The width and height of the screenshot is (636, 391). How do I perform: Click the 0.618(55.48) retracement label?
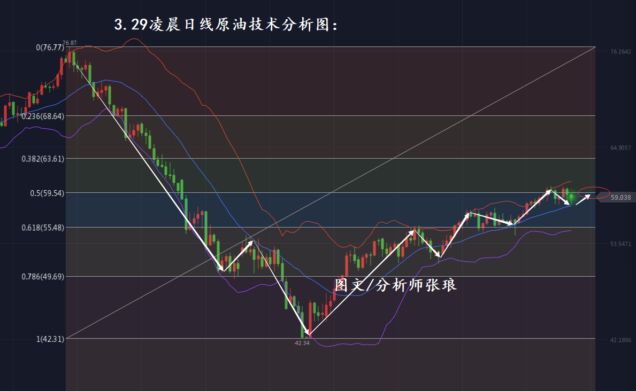click(43, 228)
